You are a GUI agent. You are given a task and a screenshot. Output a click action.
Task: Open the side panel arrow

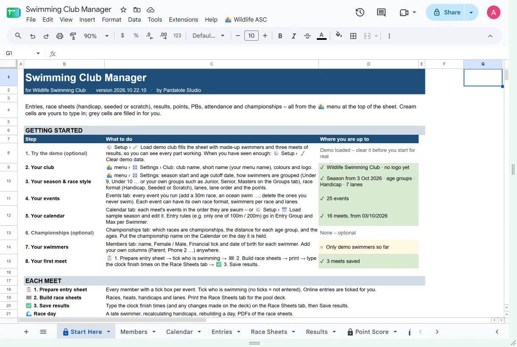tap(497, 332)
